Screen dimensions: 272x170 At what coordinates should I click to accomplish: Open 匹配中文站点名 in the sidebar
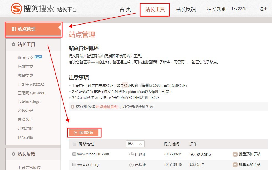pyautogui.click(x=31, y=84)
